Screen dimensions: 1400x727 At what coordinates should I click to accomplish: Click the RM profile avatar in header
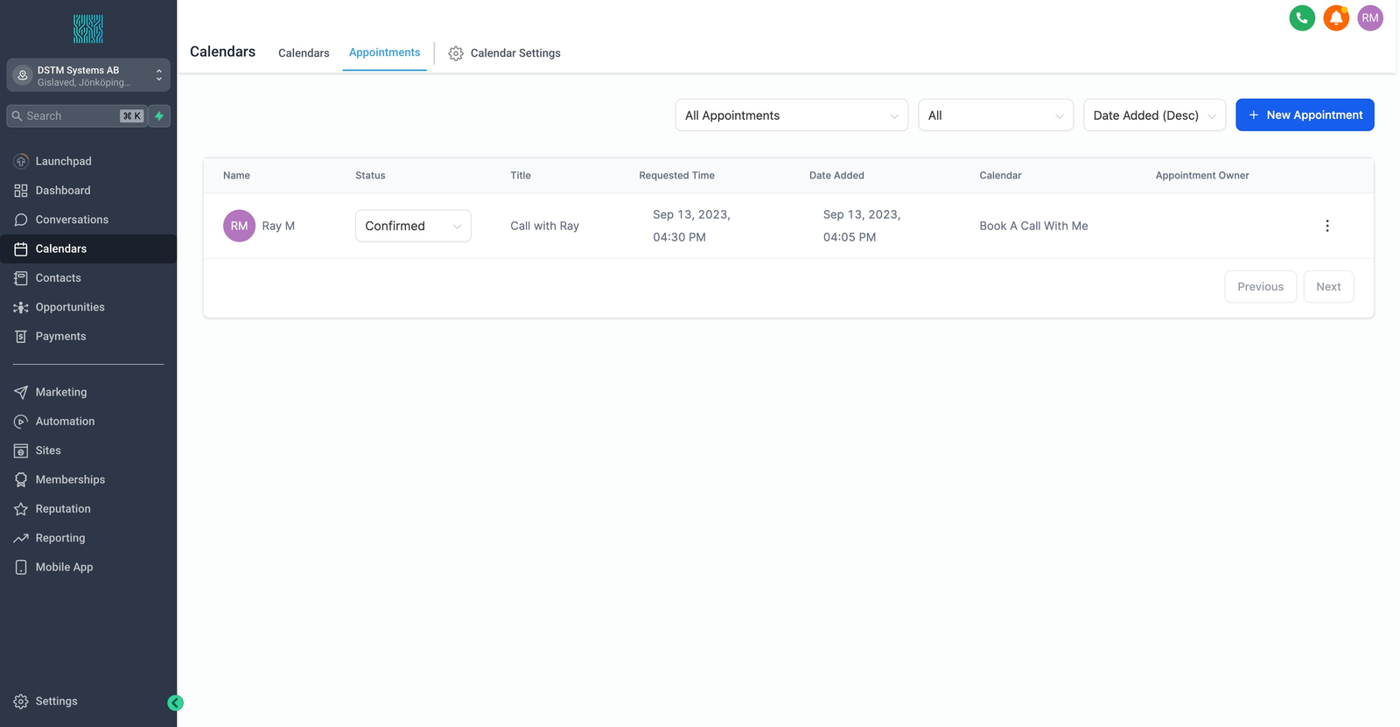[x=1370, y=17]
